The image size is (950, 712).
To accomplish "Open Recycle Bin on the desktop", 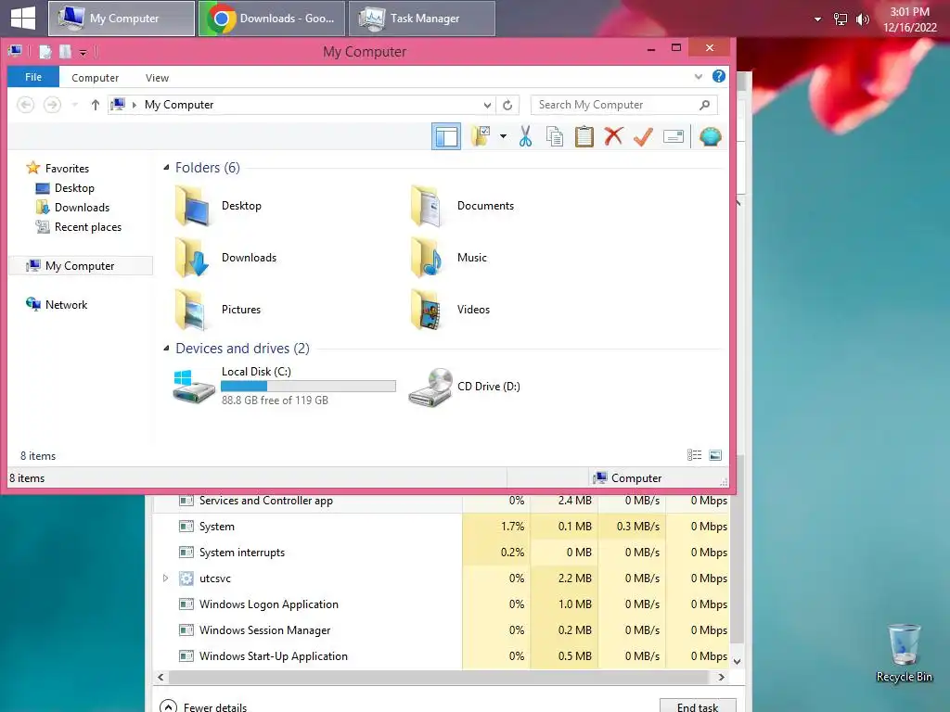I will [904, 654].
